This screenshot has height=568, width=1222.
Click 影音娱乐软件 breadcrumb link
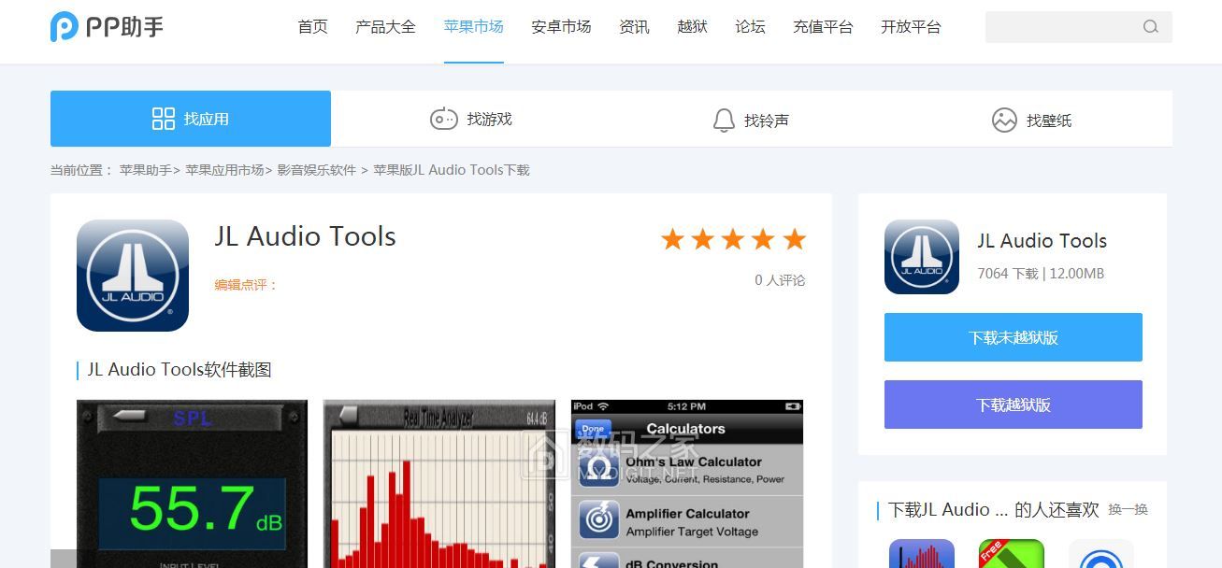317,170
